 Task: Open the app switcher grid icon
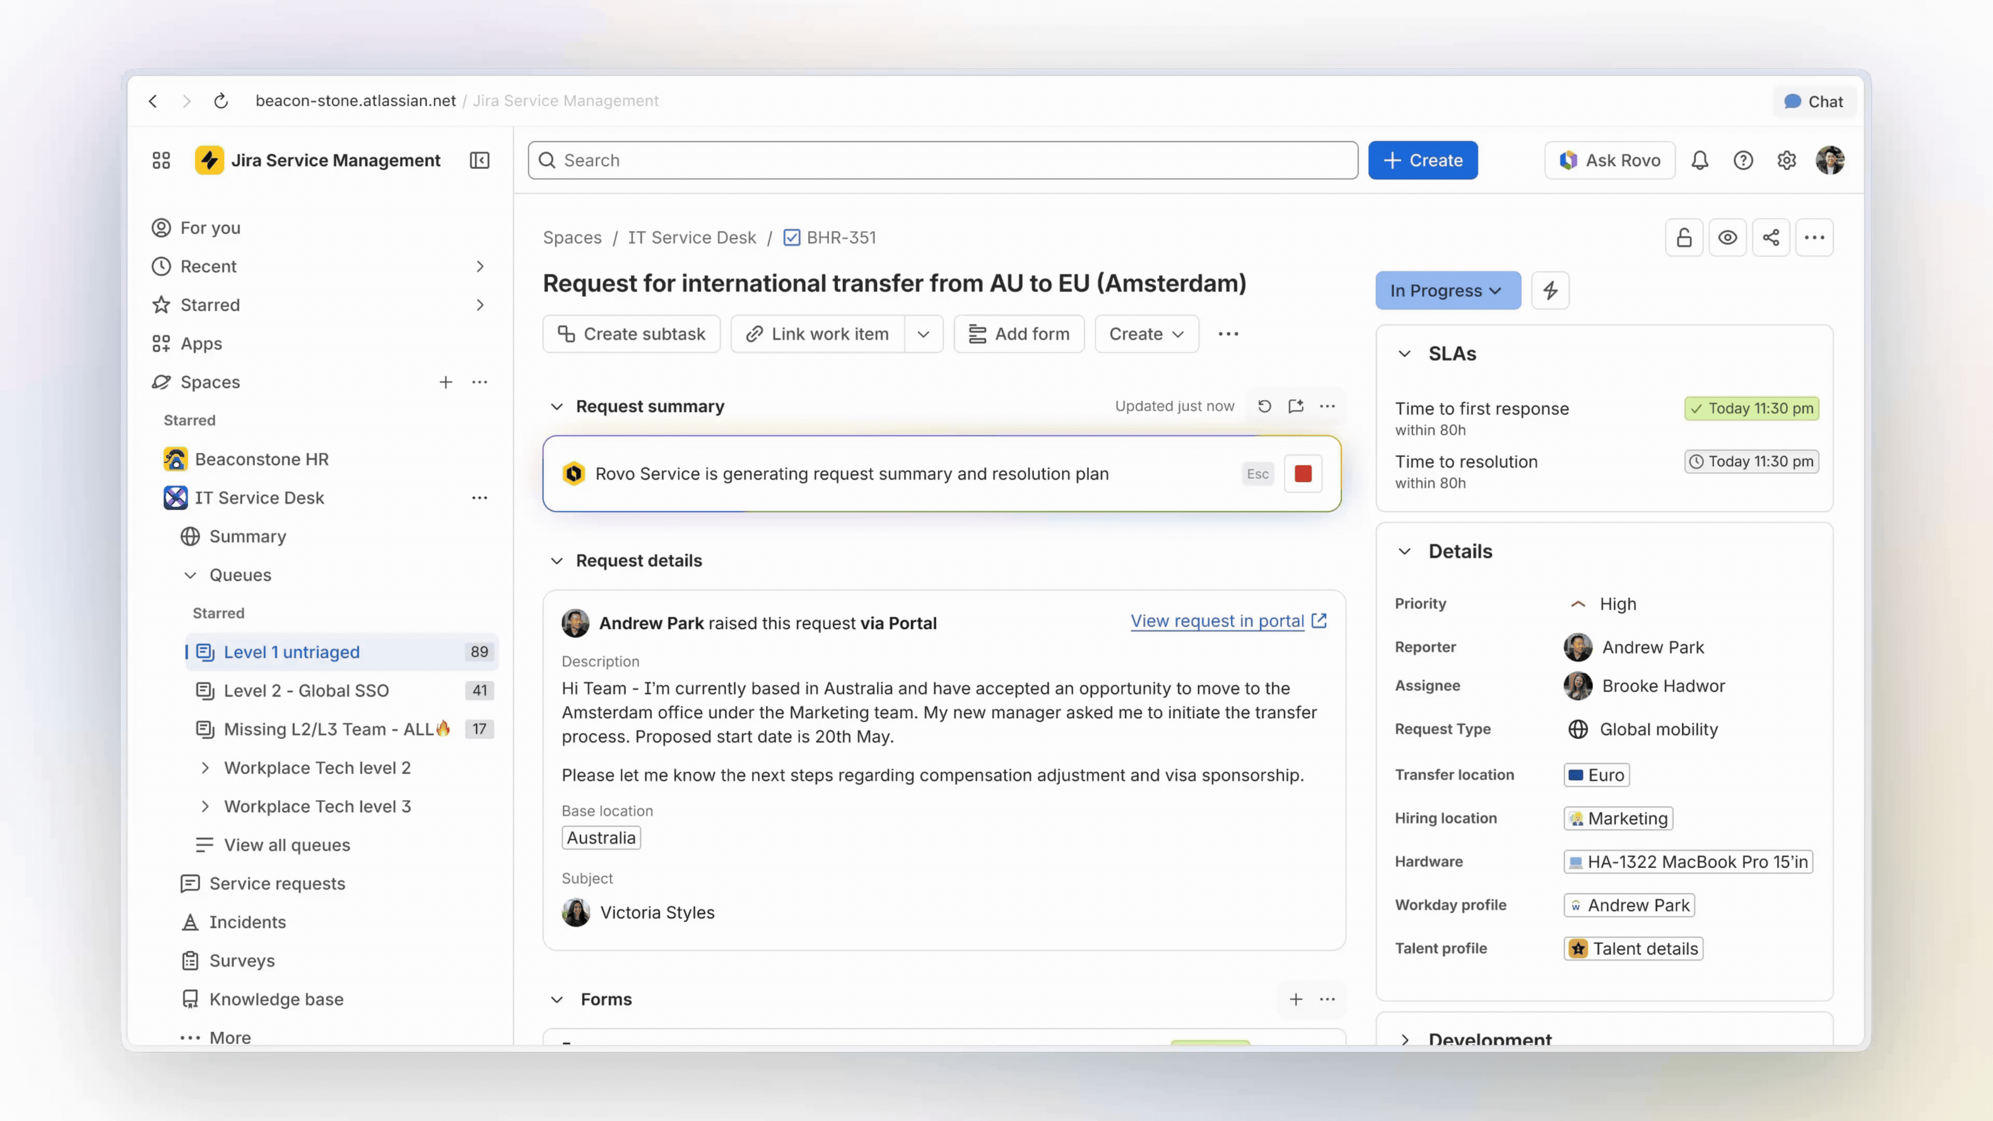[x=161, y=160]
